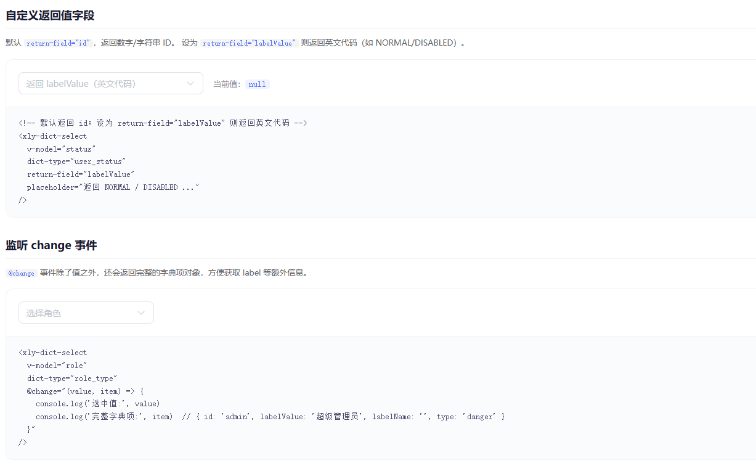This screenshot has width=756, height=471.
Task: Click the chevron arrow on the 选择角色 select
Action: coord(140,313)
